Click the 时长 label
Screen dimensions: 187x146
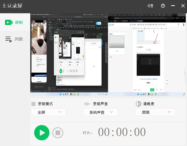[88, 133]
